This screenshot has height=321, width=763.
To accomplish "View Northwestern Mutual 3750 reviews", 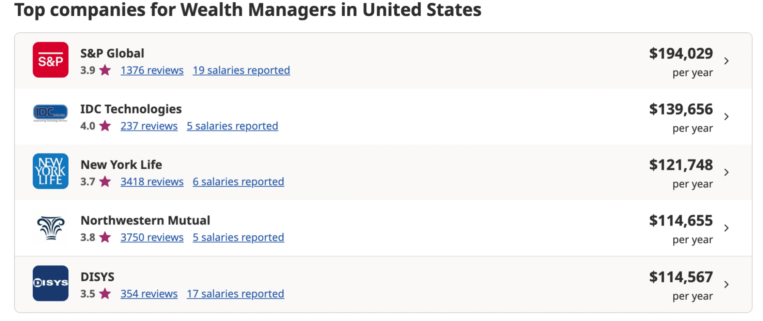I will [x=152, y=237].
